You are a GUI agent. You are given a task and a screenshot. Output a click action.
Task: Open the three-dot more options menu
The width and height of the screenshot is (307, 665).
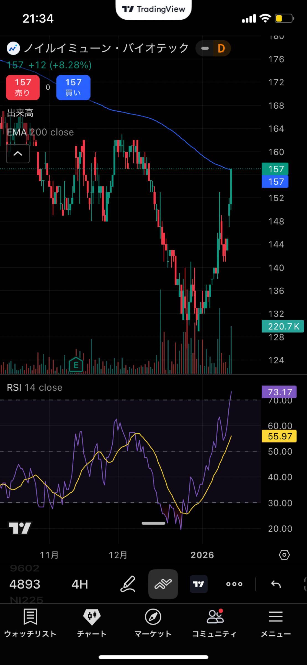point(234,584)
